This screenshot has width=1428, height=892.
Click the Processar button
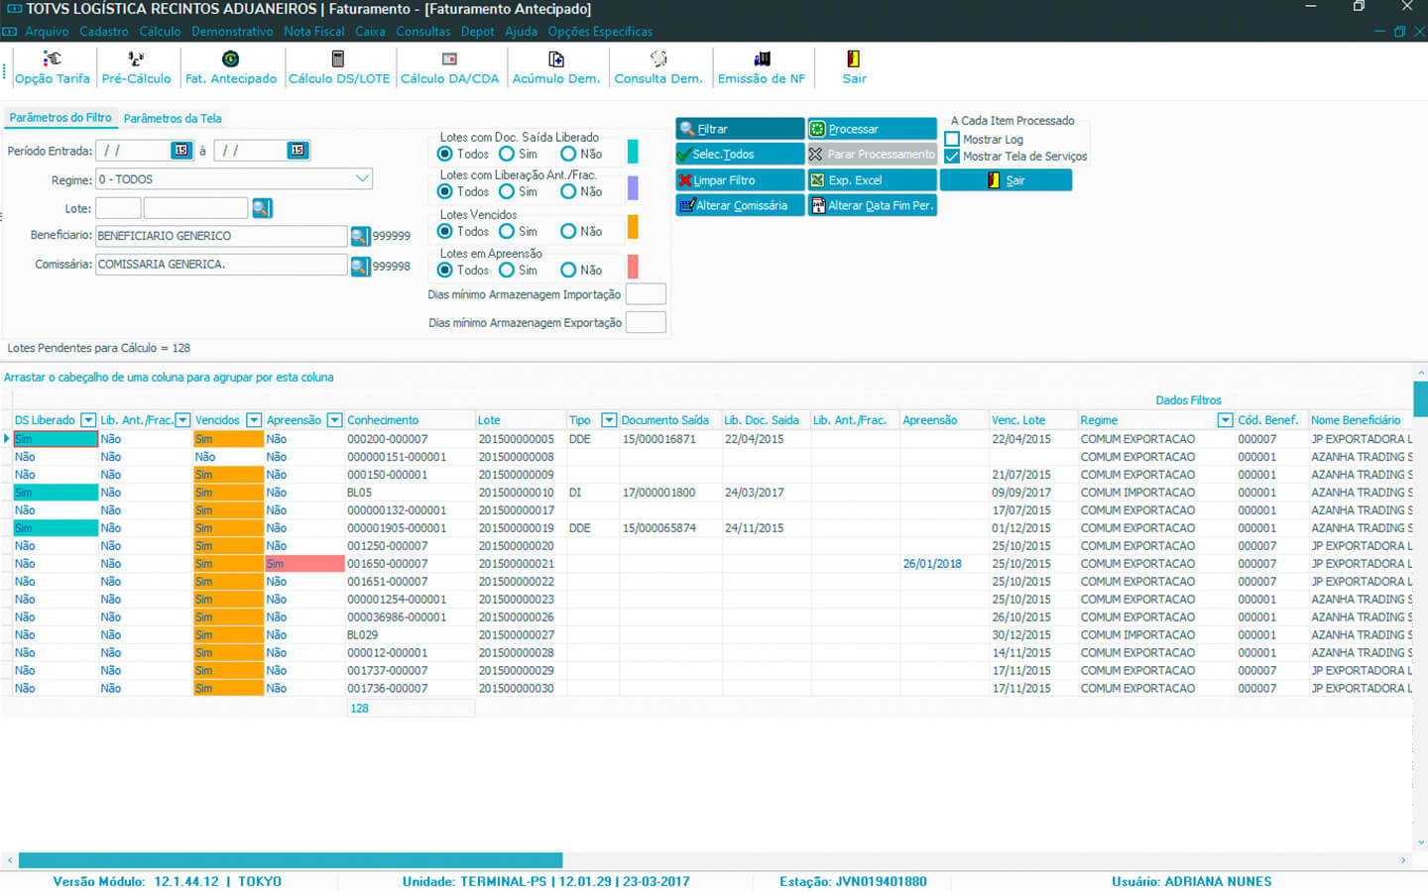(x=872, y=129)
